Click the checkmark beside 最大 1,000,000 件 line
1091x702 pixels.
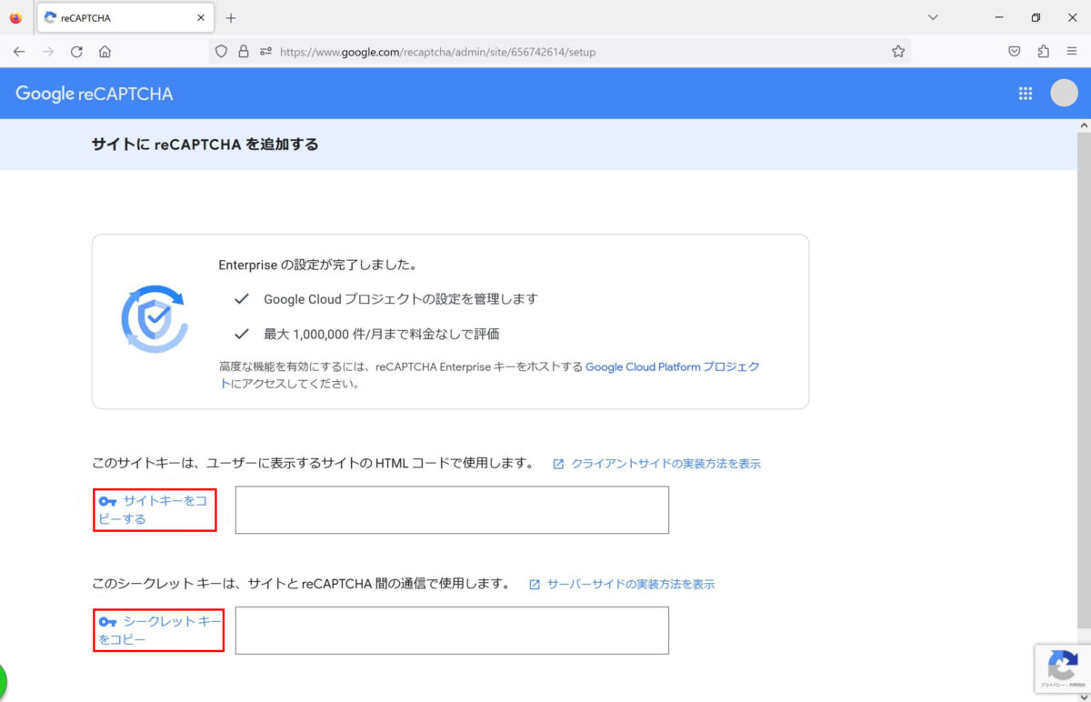click(241, 333)
